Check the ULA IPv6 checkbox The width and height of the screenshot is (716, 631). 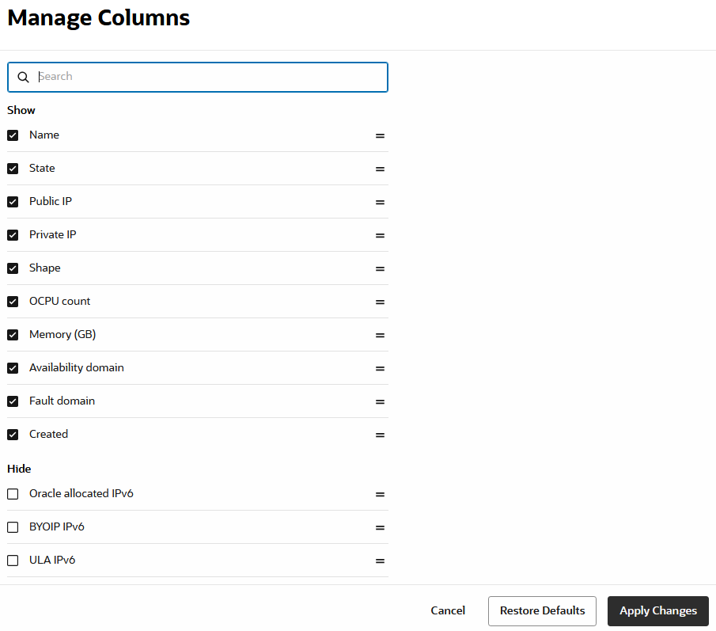pyautogui.click(x=13, y=560)
